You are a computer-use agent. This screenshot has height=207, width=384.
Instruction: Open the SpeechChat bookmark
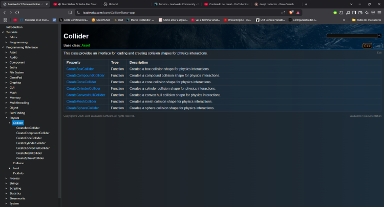click(x=100, y=20)
